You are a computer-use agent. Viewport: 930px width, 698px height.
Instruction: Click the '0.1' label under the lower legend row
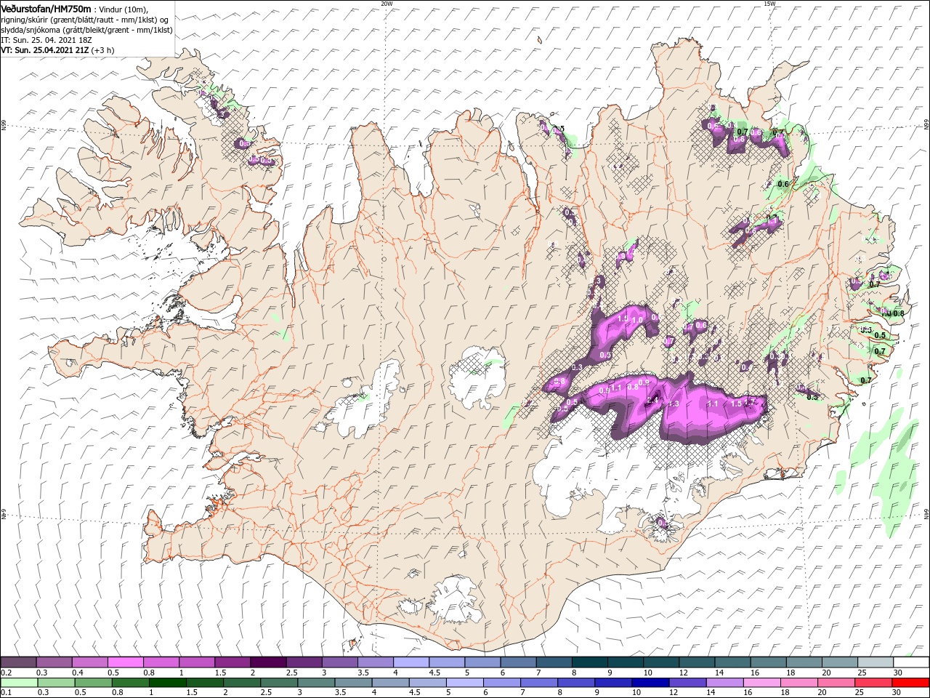click(6, 693)
